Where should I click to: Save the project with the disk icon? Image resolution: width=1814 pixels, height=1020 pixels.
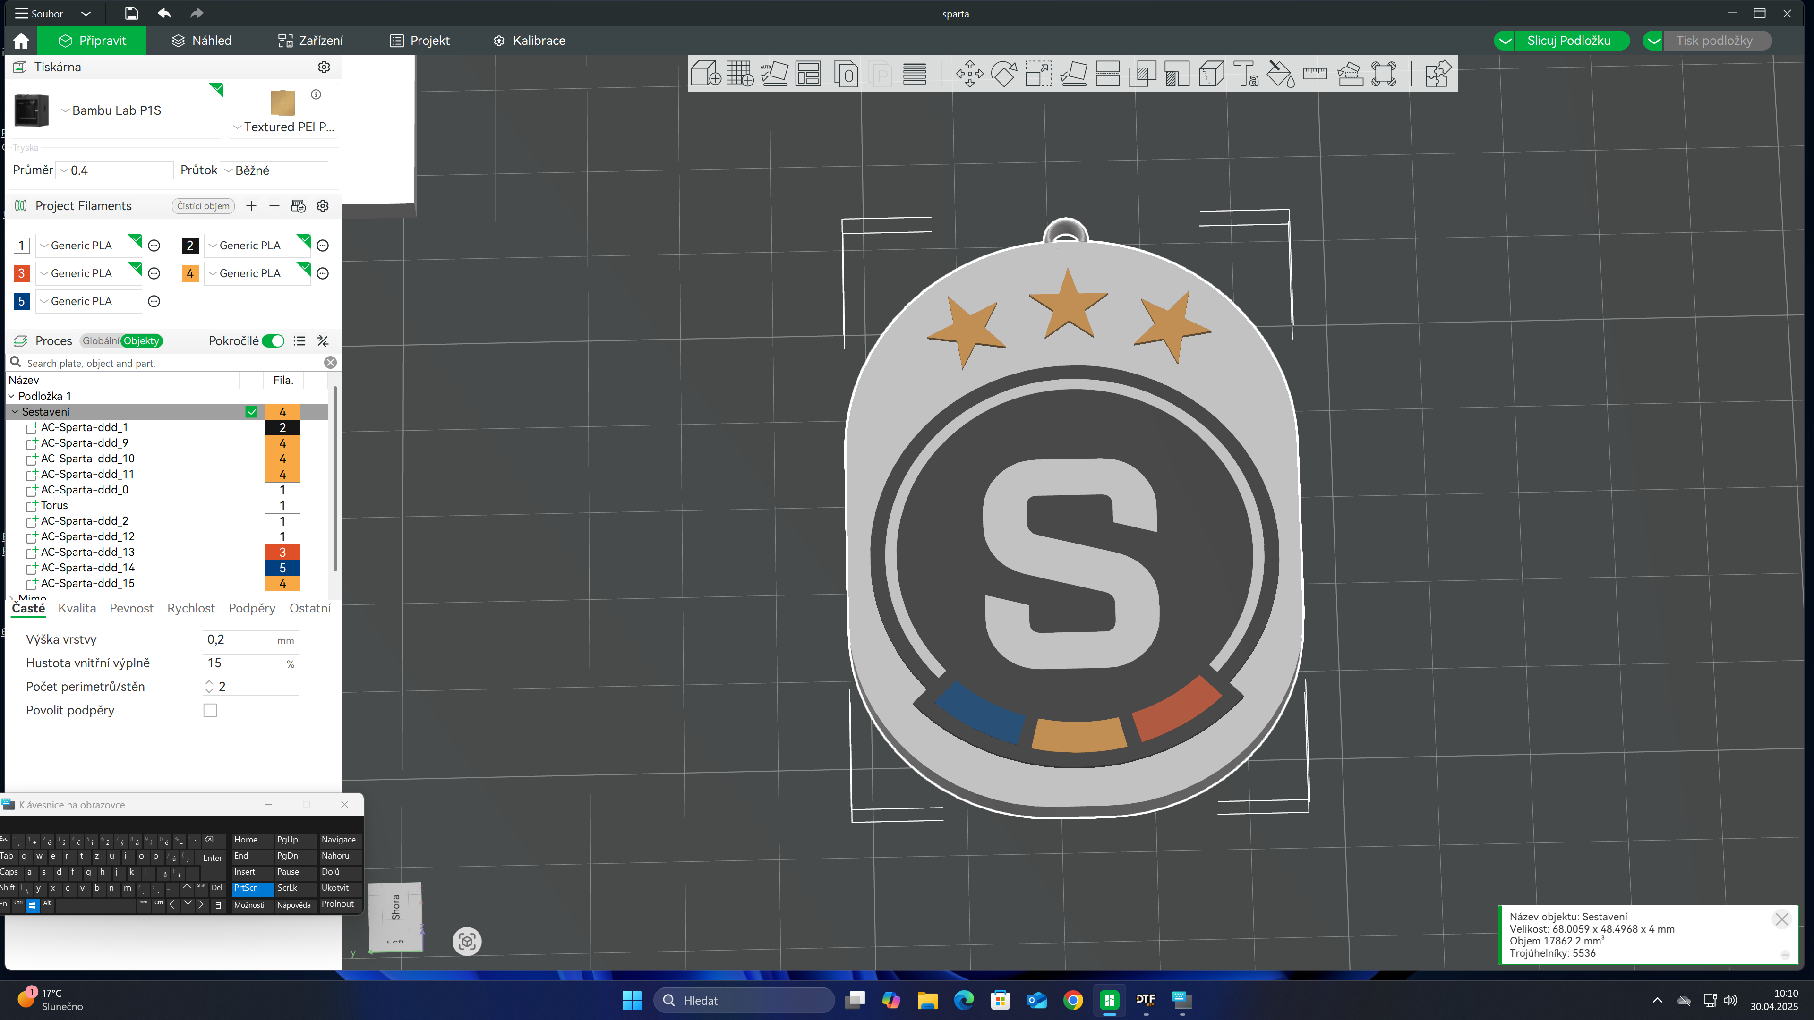tap(132, 13)
